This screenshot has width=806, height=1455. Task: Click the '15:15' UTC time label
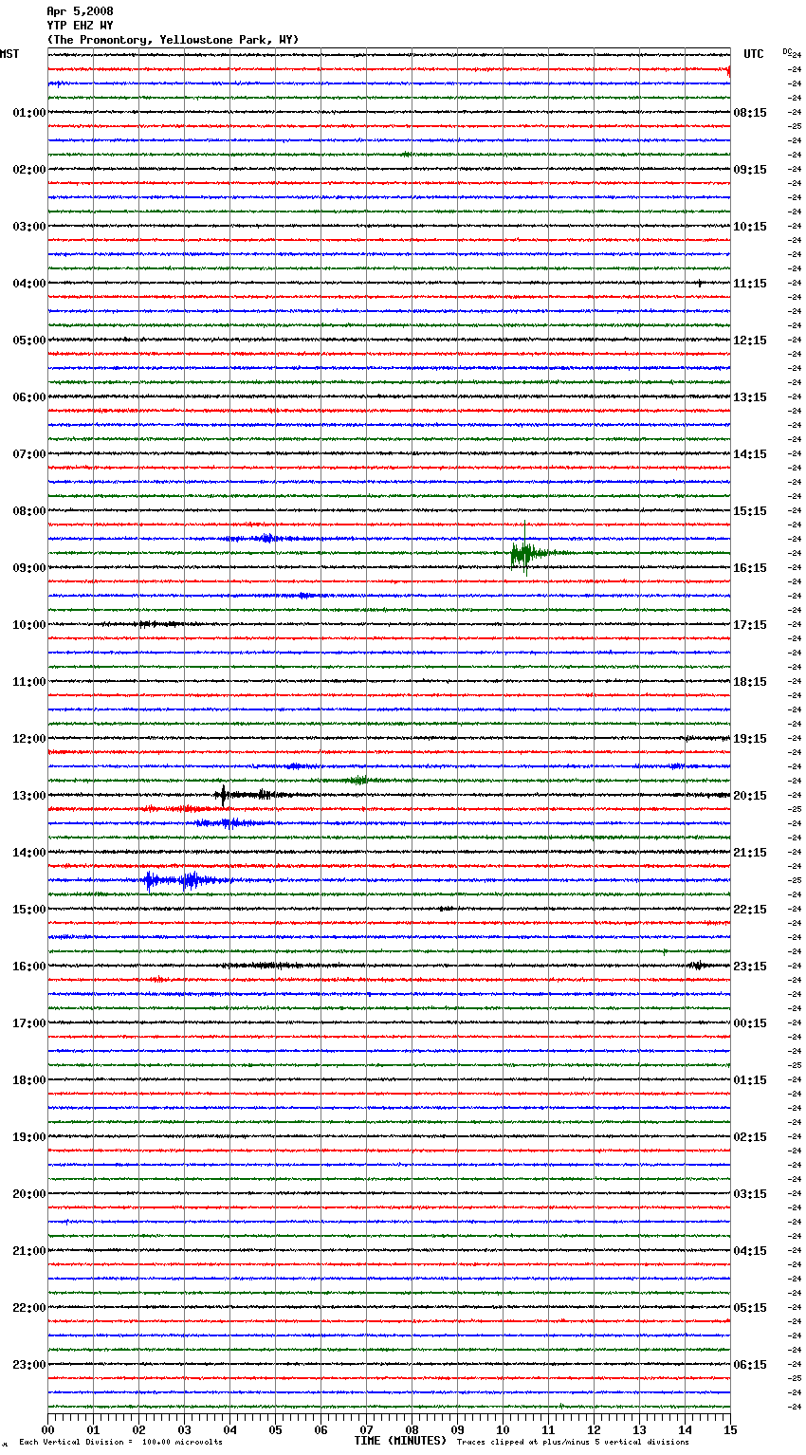coord(750,511)
